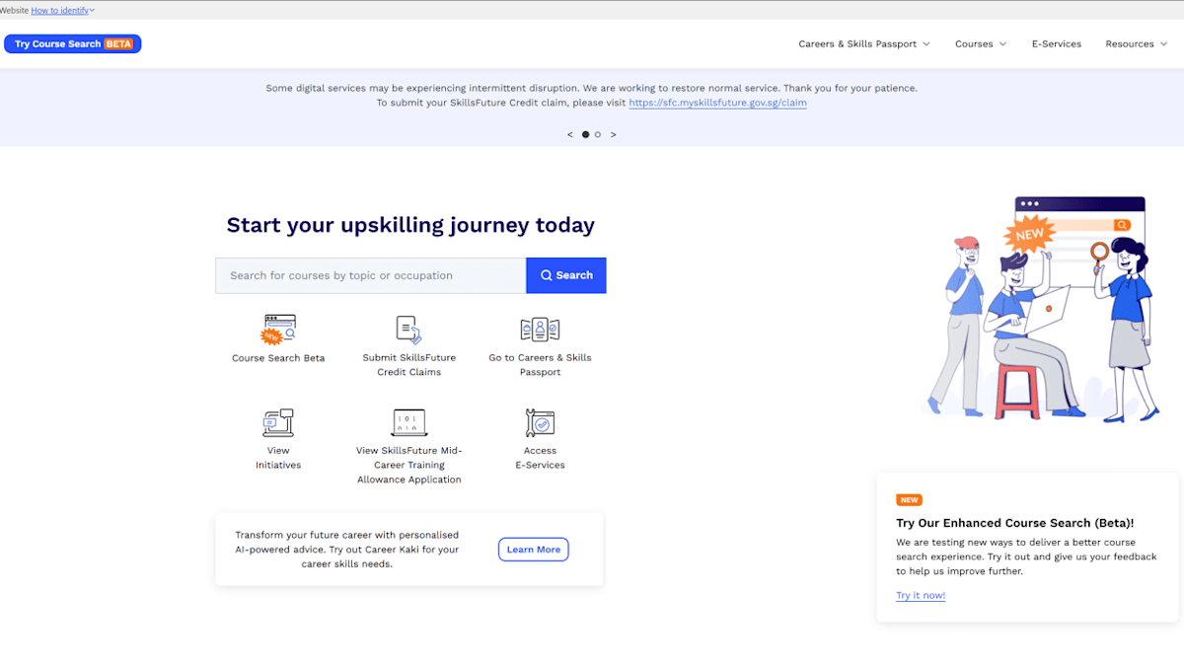Expand the Courses dropdown menu
1184x667 pixels.
(981, 44)
